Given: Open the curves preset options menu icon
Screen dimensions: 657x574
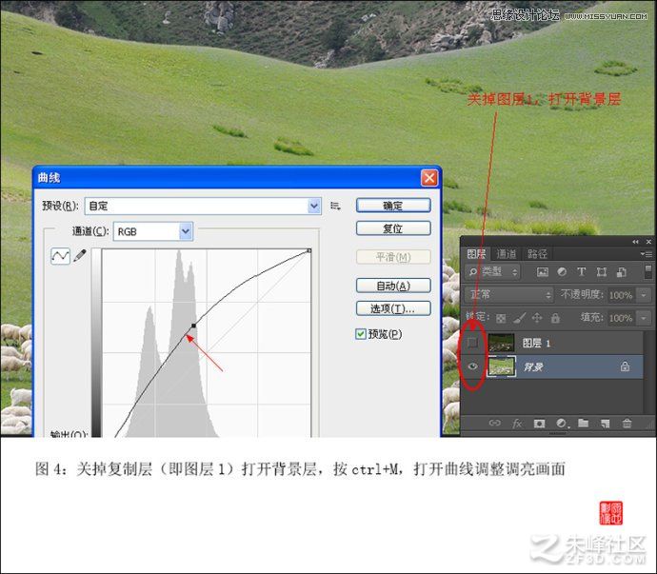Looking at the screenshot, I should [x=335, y=206].
